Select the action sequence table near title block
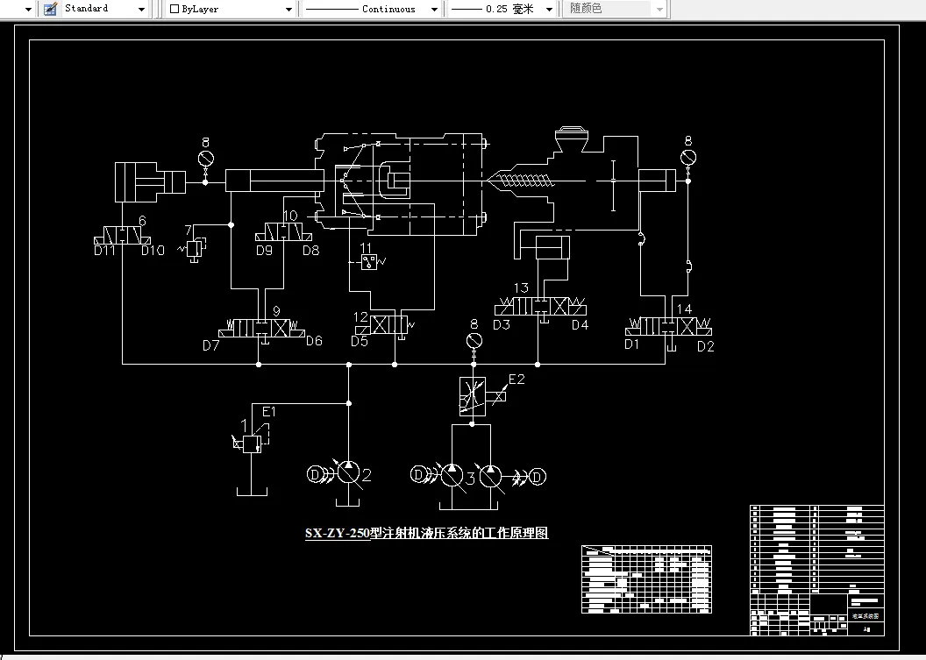926x660 pixels. (646, 579)
